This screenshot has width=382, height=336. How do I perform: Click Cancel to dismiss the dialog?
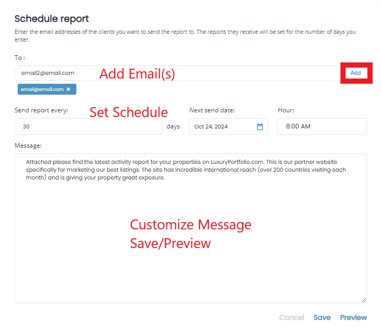(292, 317)
